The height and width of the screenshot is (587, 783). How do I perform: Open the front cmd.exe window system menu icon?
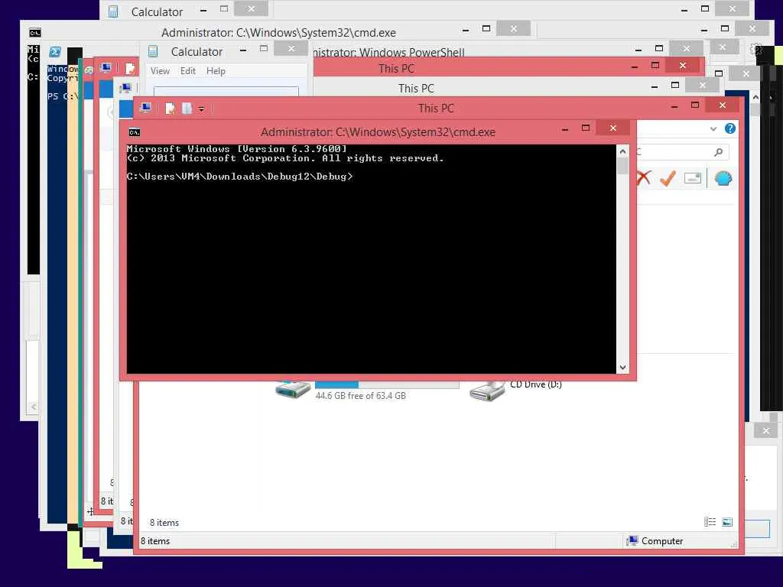pos(135,132)
